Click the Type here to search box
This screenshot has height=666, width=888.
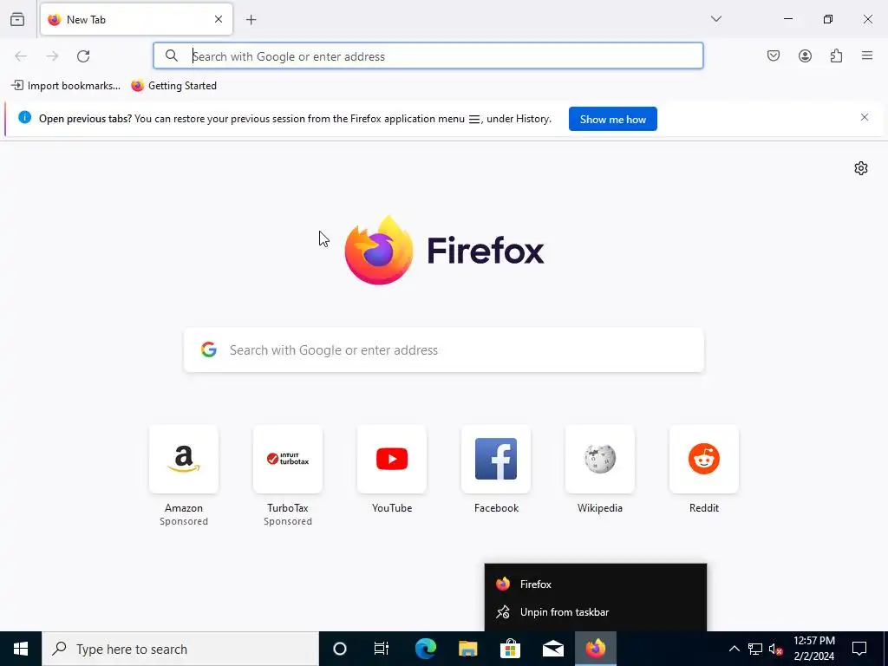click(180, 649)
